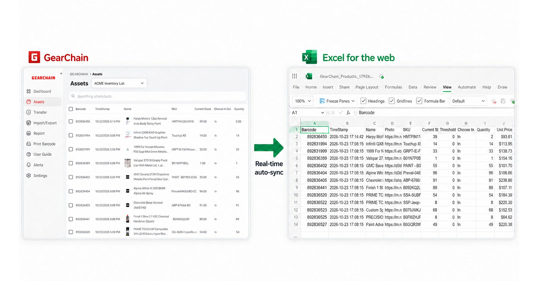538x281 pixels.
Task: Open Alerts bell icon
Action: (29, 165)
